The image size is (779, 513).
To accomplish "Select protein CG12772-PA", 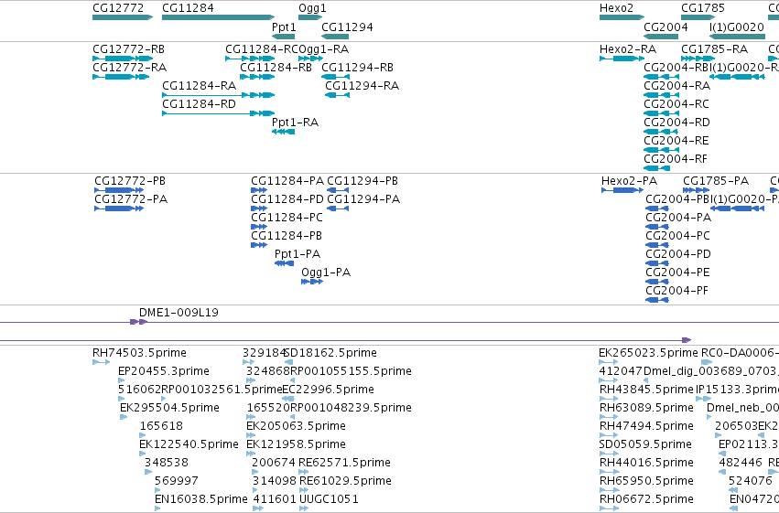I will coord(119,208).
